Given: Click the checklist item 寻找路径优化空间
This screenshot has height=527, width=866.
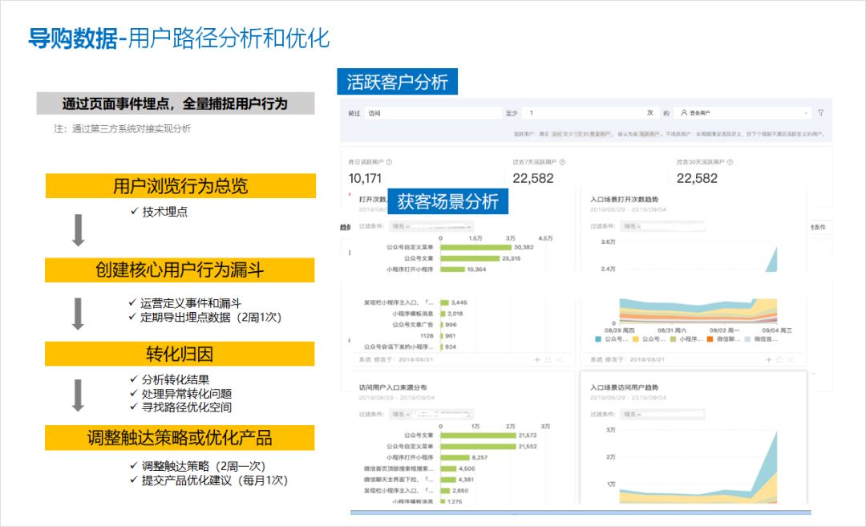Looking at the screenshot, I should [187, 407].
